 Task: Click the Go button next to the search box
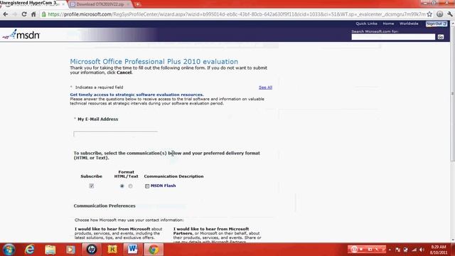[x=441, y=37]
